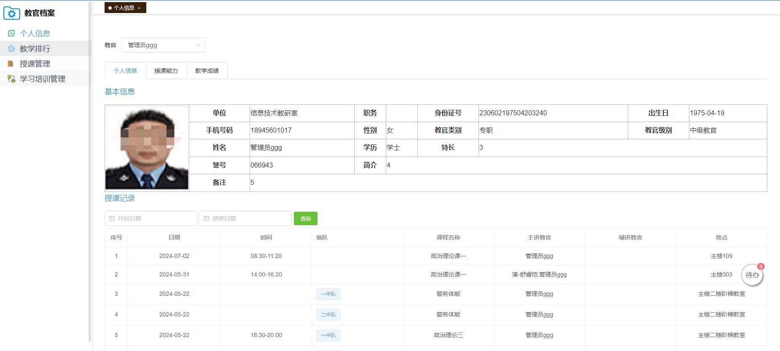Click the 个人信息 sidebar icon
780x351 pixels.
click(11, 33)
